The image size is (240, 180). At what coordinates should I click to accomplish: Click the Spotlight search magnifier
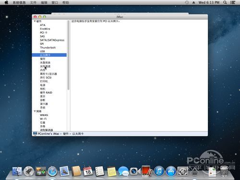click(225, 2)
